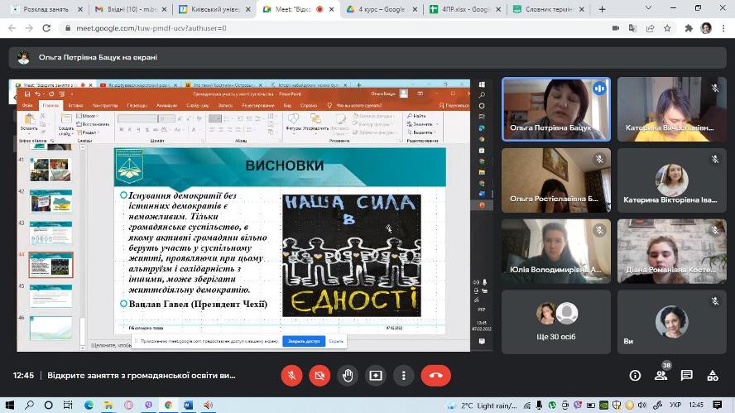
Task: Select Катерина Вікторівна Іва... participant tile
Action: [672, 180]
